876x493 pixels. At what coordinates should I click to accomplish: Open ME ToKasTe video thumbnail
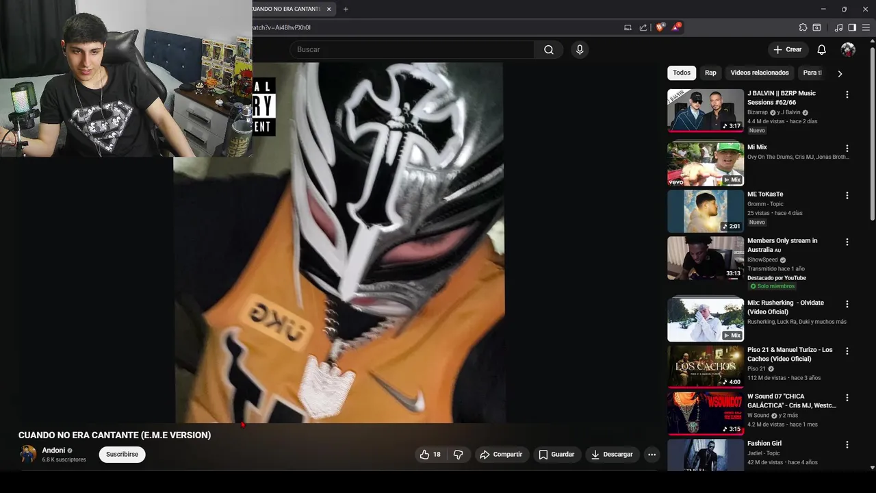tap(706, 211)
